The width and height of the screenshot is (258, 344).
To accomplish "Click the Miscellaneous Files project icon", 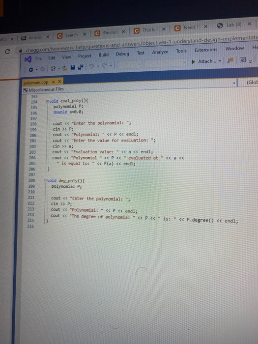I will [x=26, y=90].
